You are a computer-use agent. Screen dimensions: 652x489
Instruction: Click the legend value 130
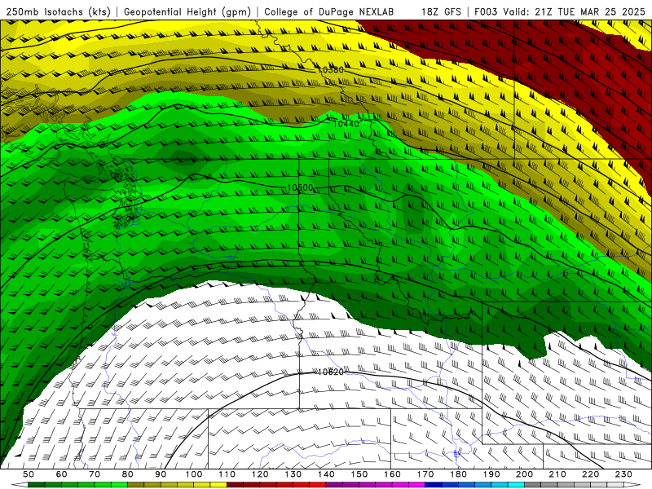click(x=293, y=474)
